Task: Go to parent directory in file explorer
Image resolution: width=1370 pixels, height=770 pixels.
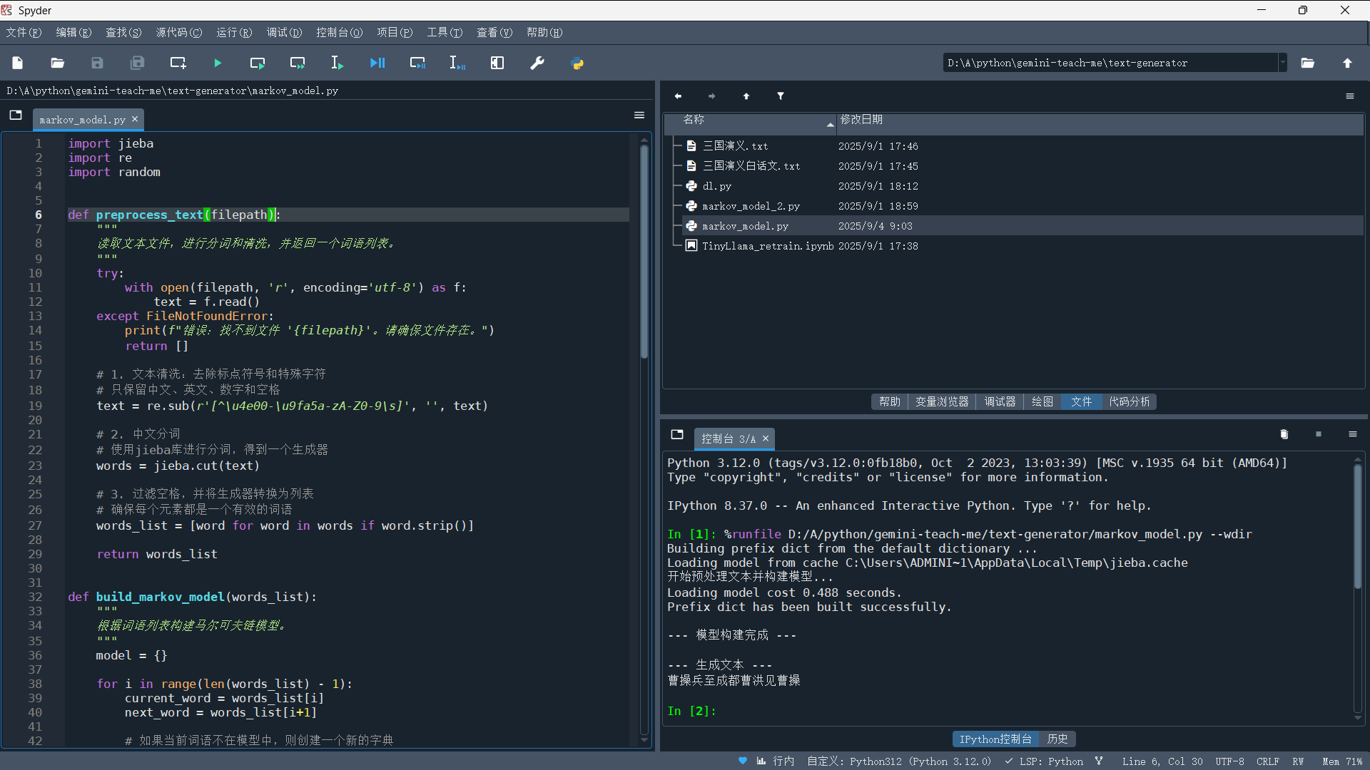Action: (x=746, y=96)
